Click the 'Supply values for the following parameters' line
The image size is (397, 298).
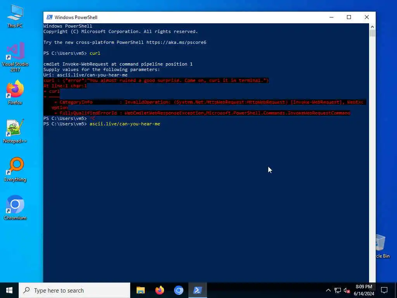(102, 69)
